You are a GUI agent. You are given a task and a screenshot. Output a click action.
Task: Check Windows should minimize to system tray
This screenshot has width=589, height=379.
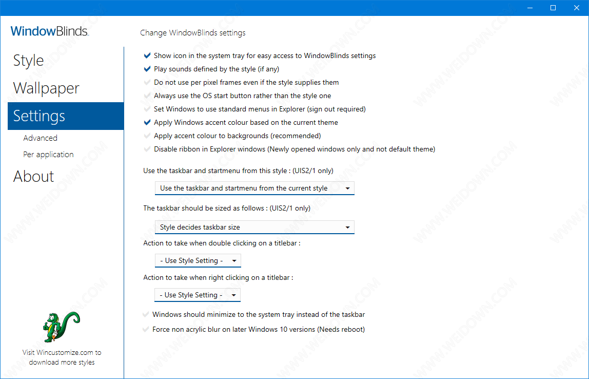(146, 314)
